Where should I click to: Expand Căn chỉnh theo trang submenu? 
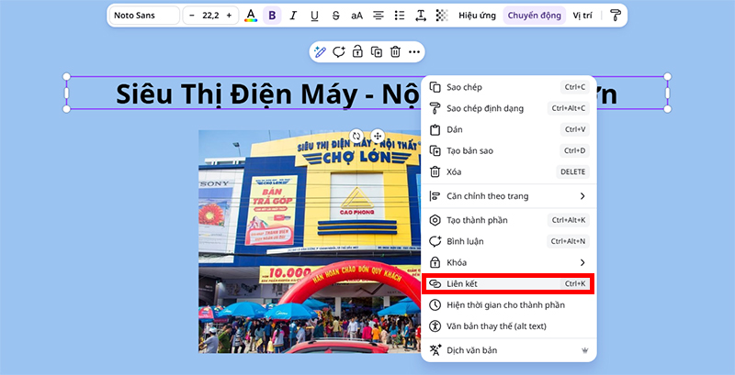tap(509, 196)
